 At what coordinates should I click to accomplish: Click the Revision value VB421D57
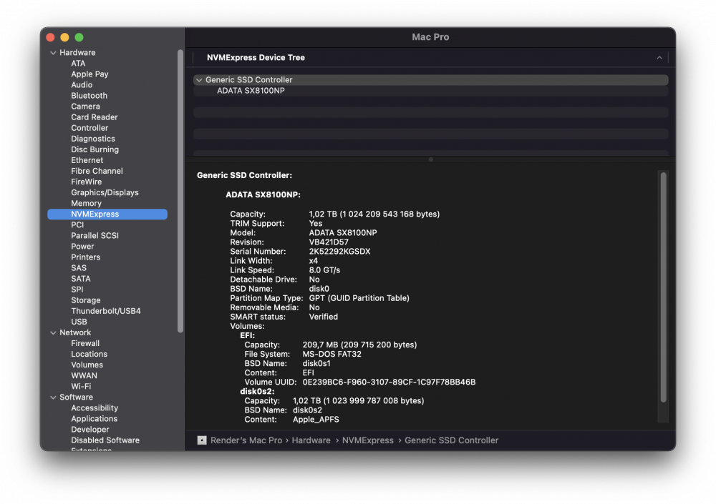click(x=329, y=242)
